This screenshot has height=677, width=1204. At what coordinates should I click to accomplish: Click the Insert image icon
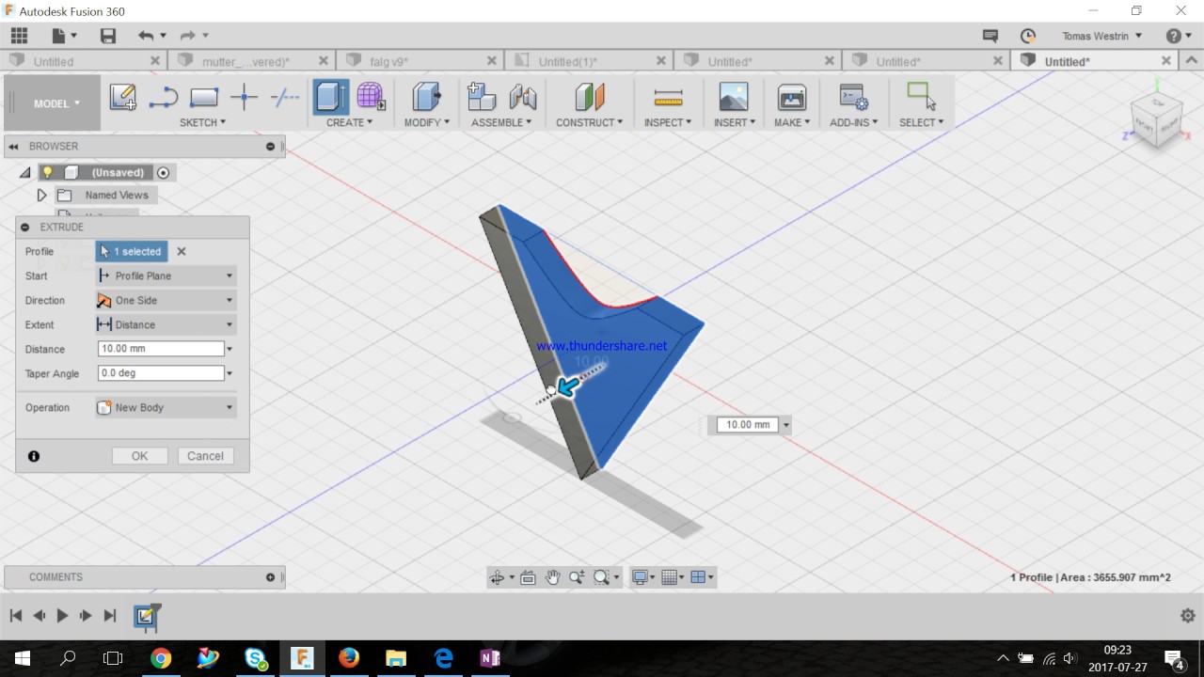click(734, 97)
